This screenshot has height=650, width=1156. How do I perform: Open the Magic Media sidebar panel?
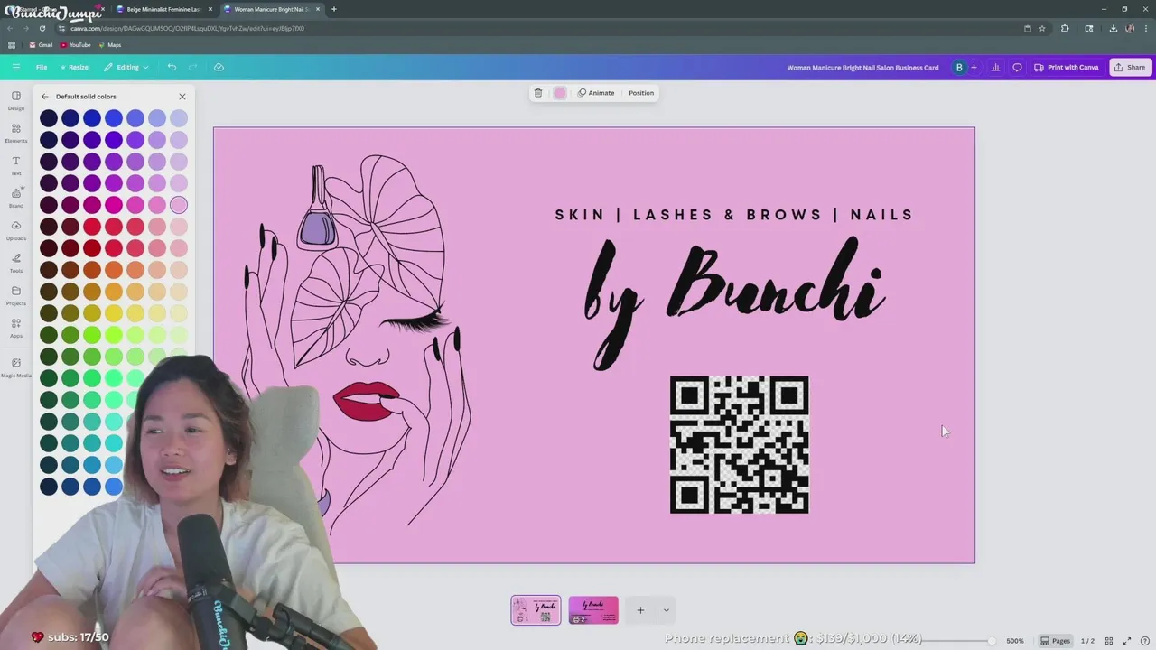tap(16, 367)
